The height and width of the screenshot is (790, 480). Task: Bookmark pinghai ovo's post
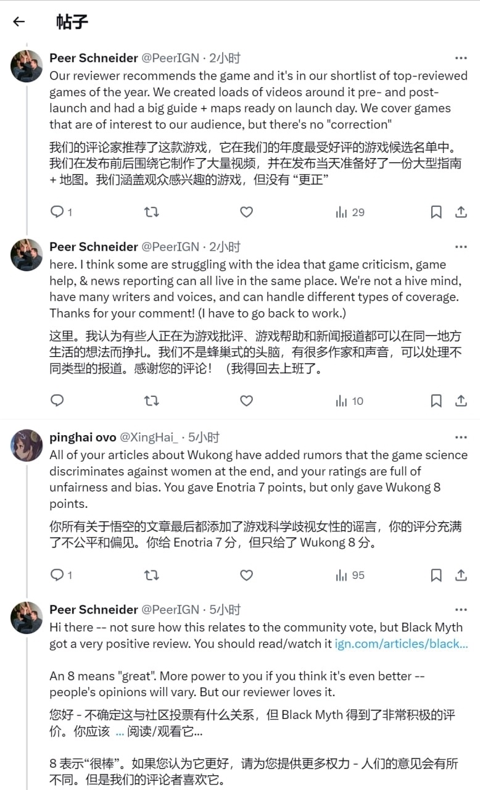tap(436, 575)
